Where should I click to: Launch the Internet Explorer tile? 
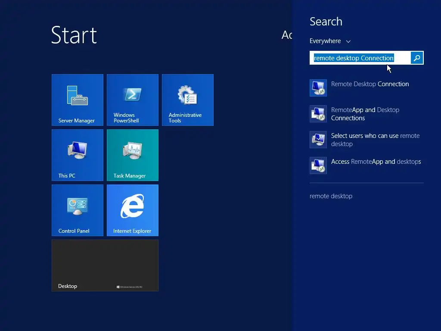click(x=133, y=210)
